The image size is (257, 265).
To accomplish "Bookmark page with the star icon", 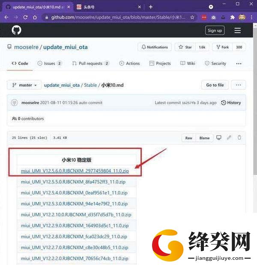I will coord(192,17).
